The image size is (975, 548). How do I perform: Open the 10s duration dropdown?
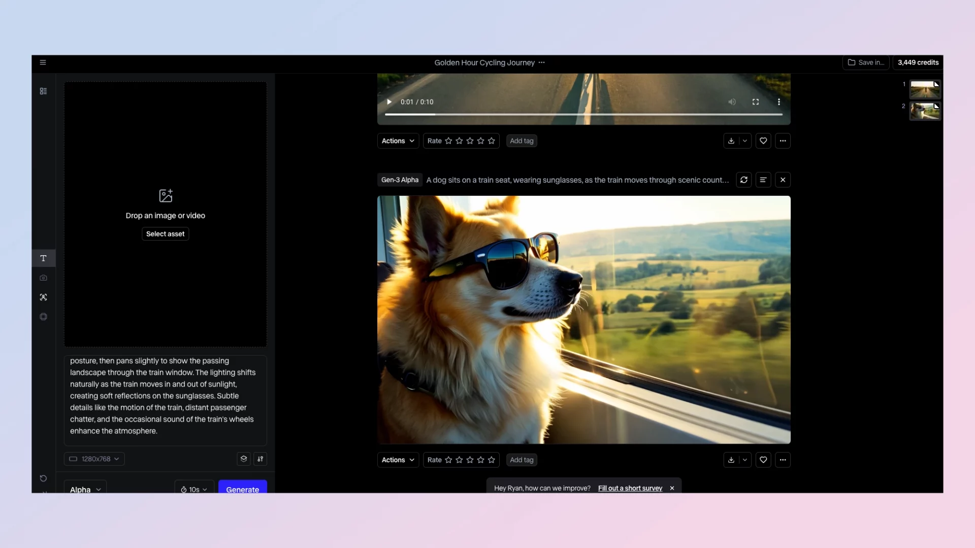(x=194, y=489)
